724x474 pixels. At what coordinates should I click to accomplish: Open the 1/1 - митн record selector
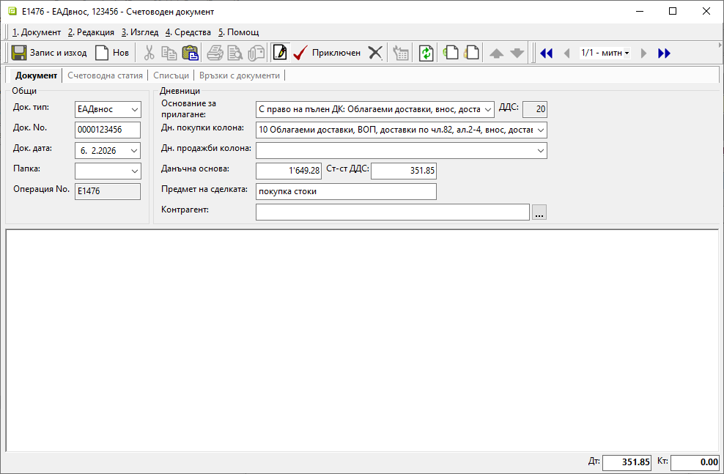(605, 53)
